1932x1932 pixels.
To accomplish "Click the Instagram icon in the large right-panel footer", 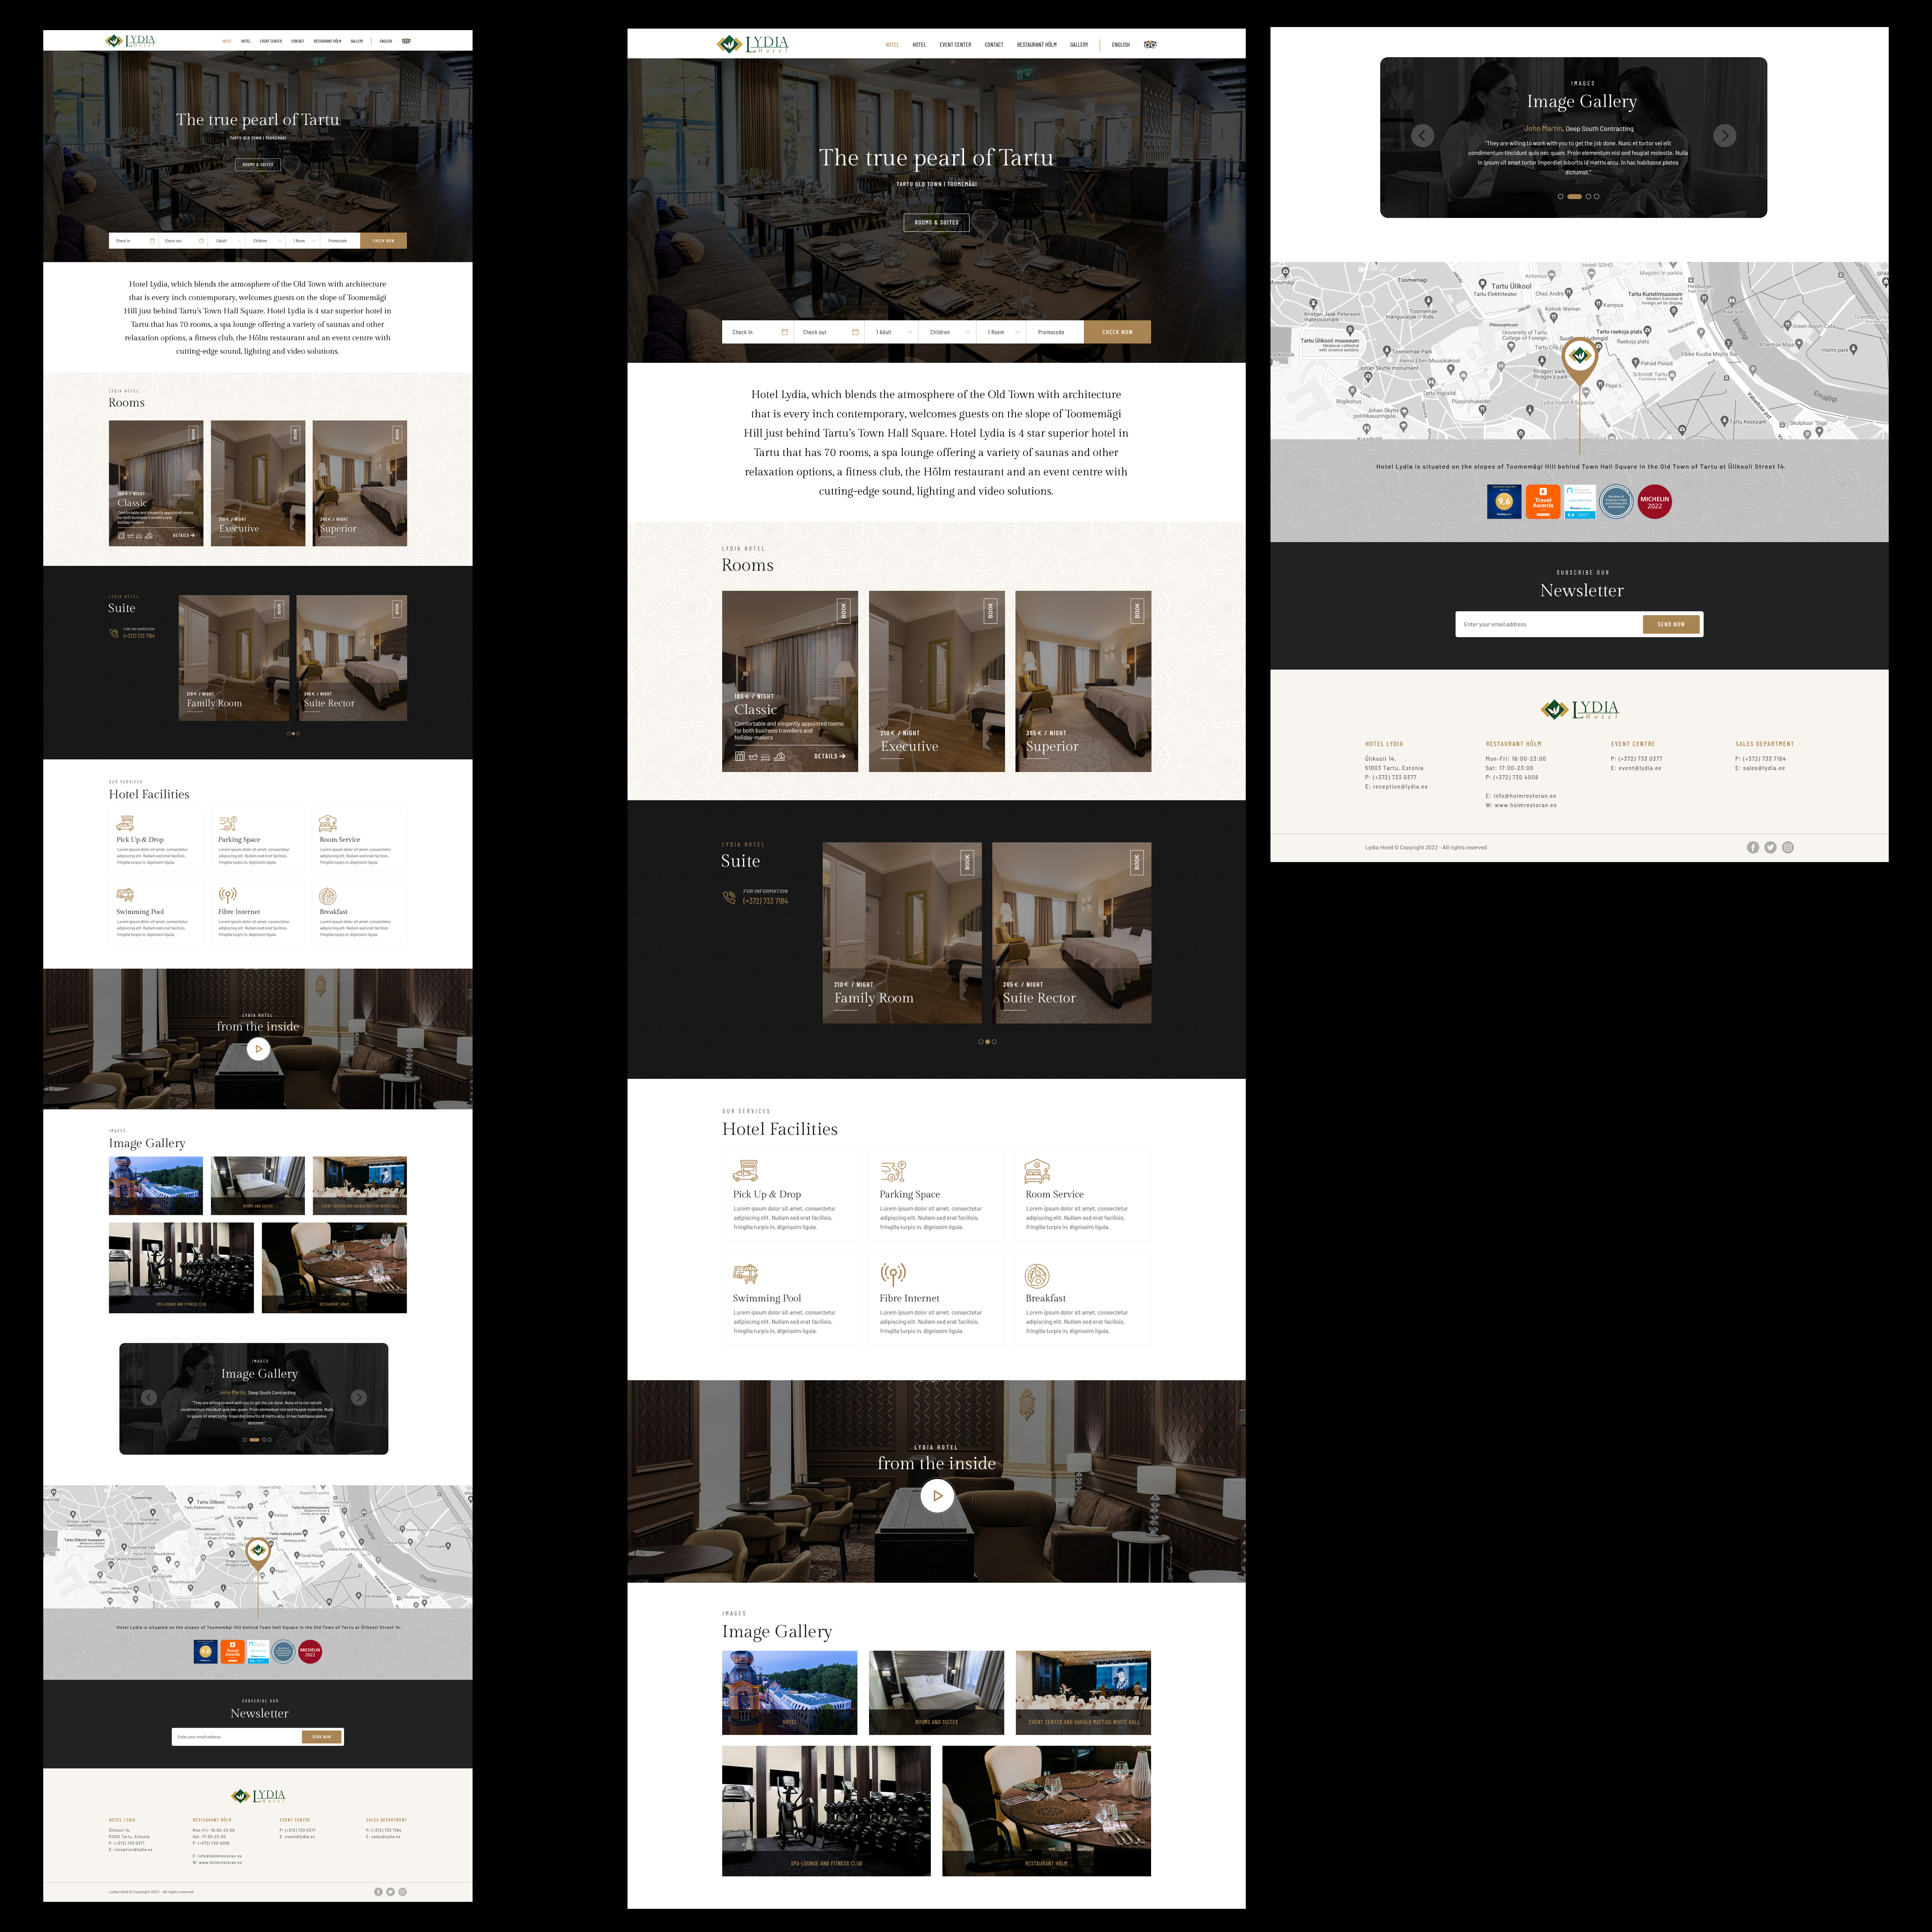I will pyautogui.click(x=1788, y=847).
